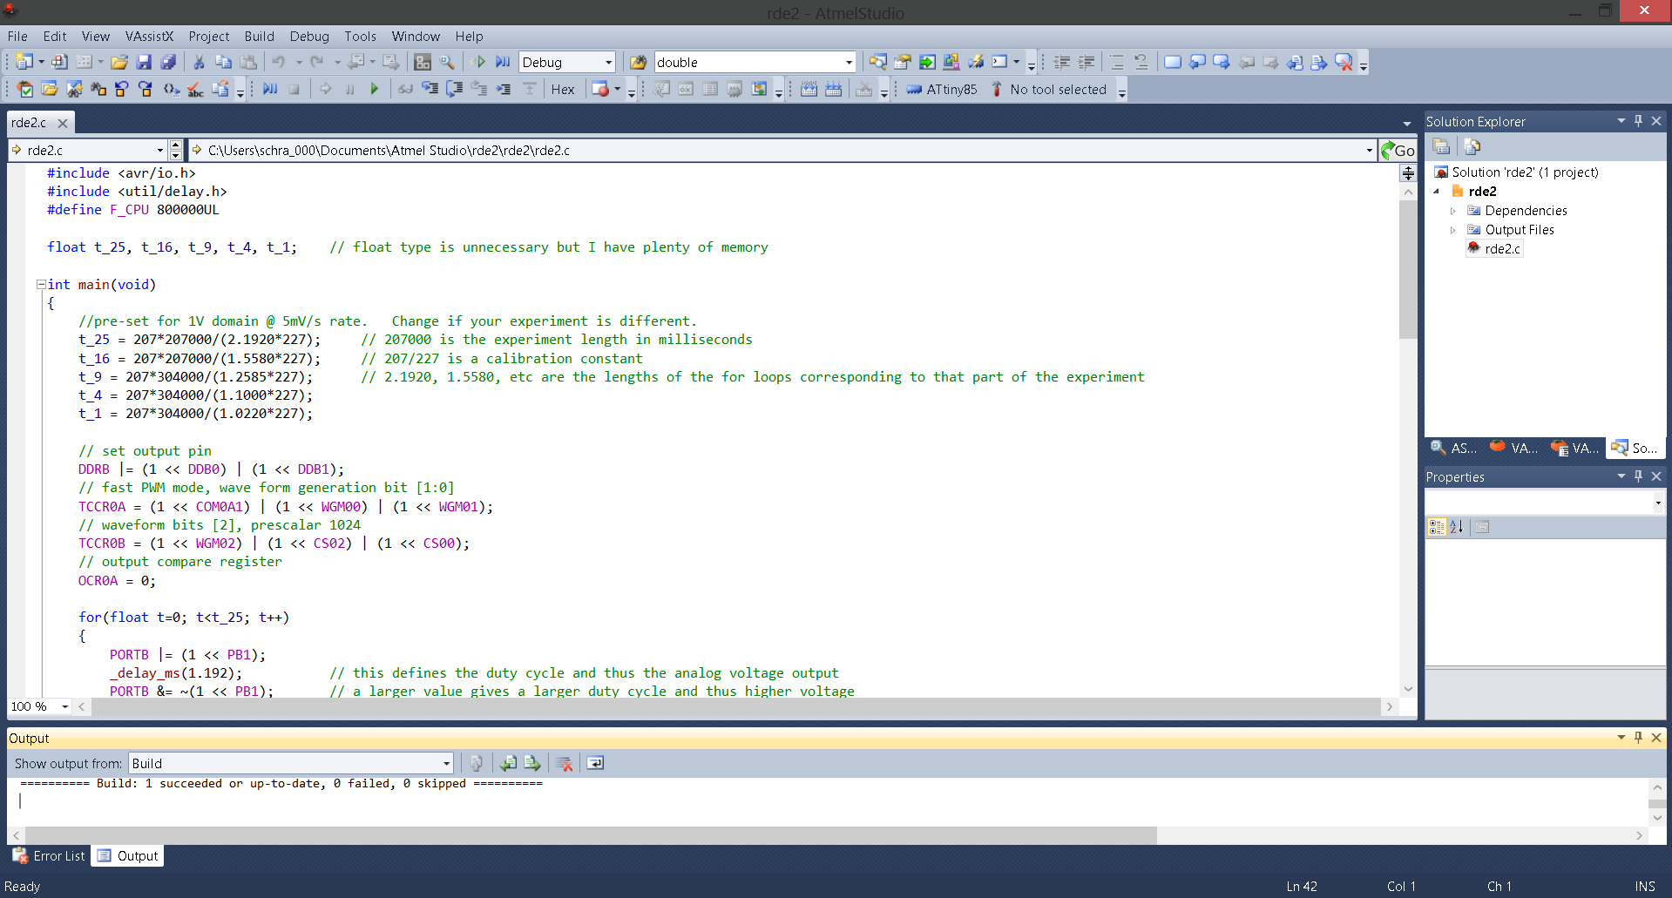Click the ATtiny85 device selection icon
Image resolution: width=1672 pixels, height=898 pixels.
(942, 89)
